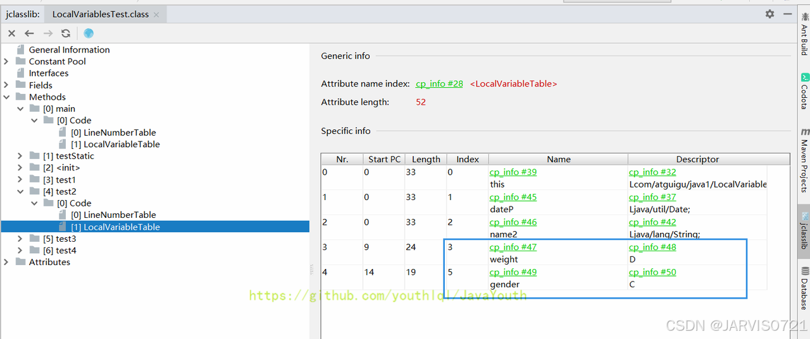The image size is (810, 339).
Task: Go forward with the right arrow icon
Action: pos(47,33)
